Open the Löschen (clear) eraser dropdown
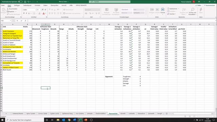The height and width of the screenshot is (122, 217). pos(172,14)
